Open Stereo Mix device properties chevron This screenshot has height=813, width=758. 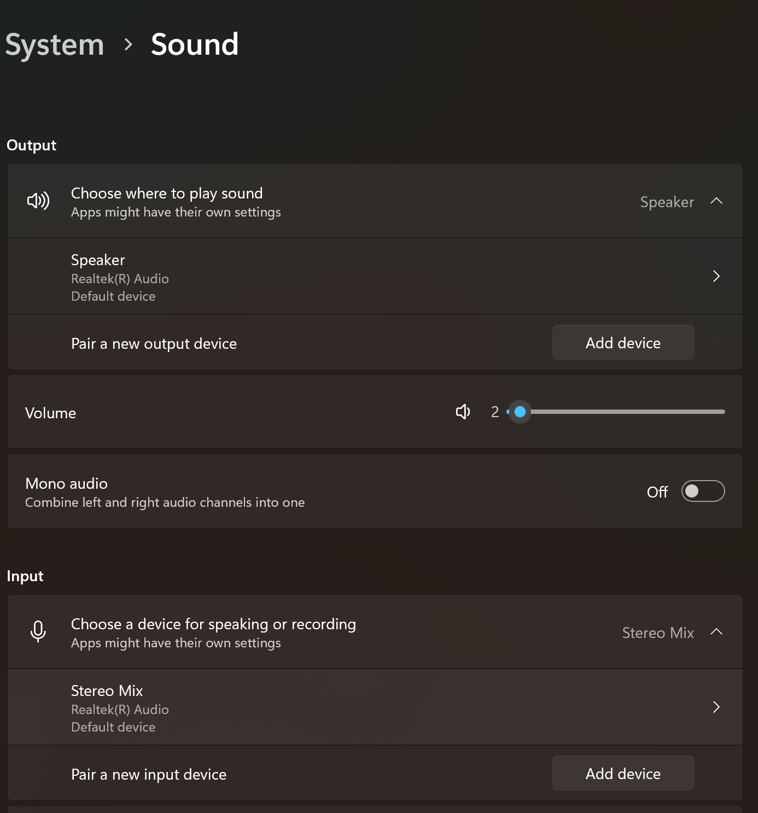point(716,707)
